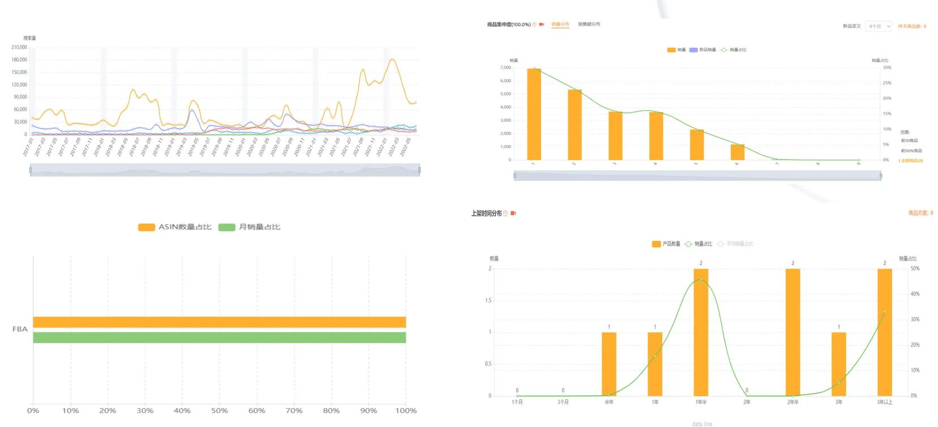Click the 半年 bar in listing-time chart
This screenshot has width=938, height=427.
609,364
